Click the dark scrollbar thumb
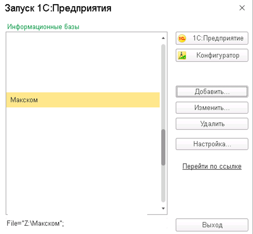The width and height of the screenshot is (253, 234). click(x=163, y=147)
